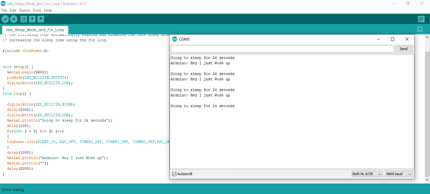
Task: Open the File menu
Action: coord(4,10)
